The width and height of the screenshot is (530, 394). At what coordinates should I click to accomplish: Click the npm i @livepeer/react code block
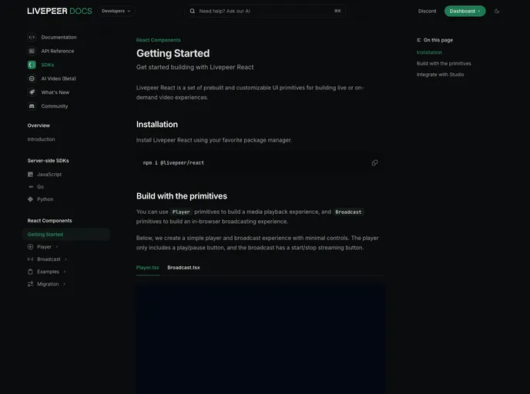(260, 162)
